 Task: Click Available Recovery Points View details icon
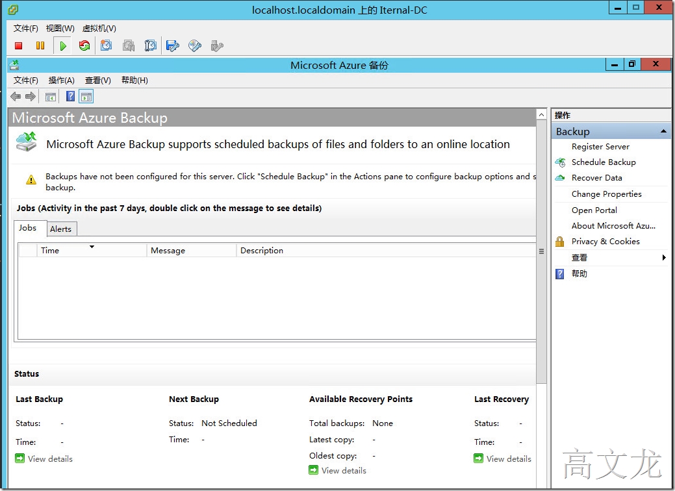coord(313,470)
